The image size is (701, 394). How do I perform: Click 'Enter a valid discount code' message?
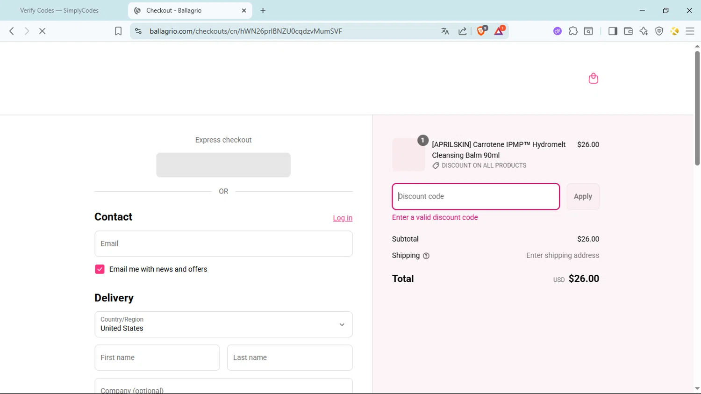pyautogui.click(x=435, y=217)
